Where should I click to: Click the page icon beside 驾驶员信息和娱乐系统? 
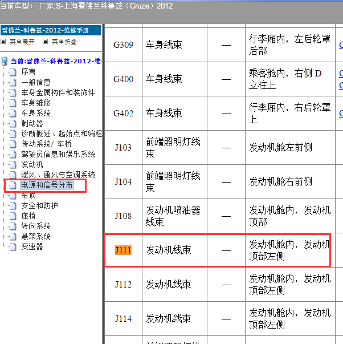pyautogui.click(x=13, y=155)
